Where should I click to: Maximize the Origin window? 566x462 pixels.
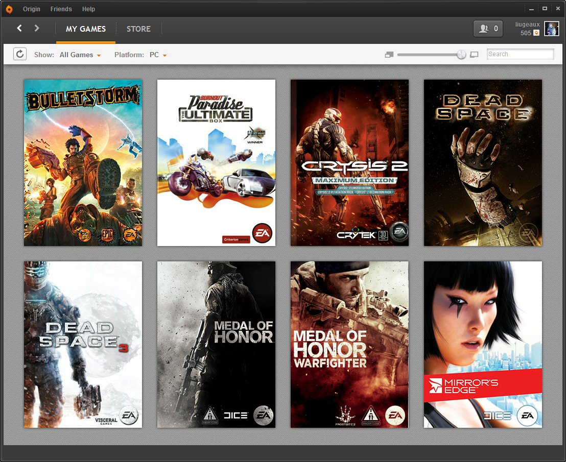pyautogui.click(x=545, y=8)
